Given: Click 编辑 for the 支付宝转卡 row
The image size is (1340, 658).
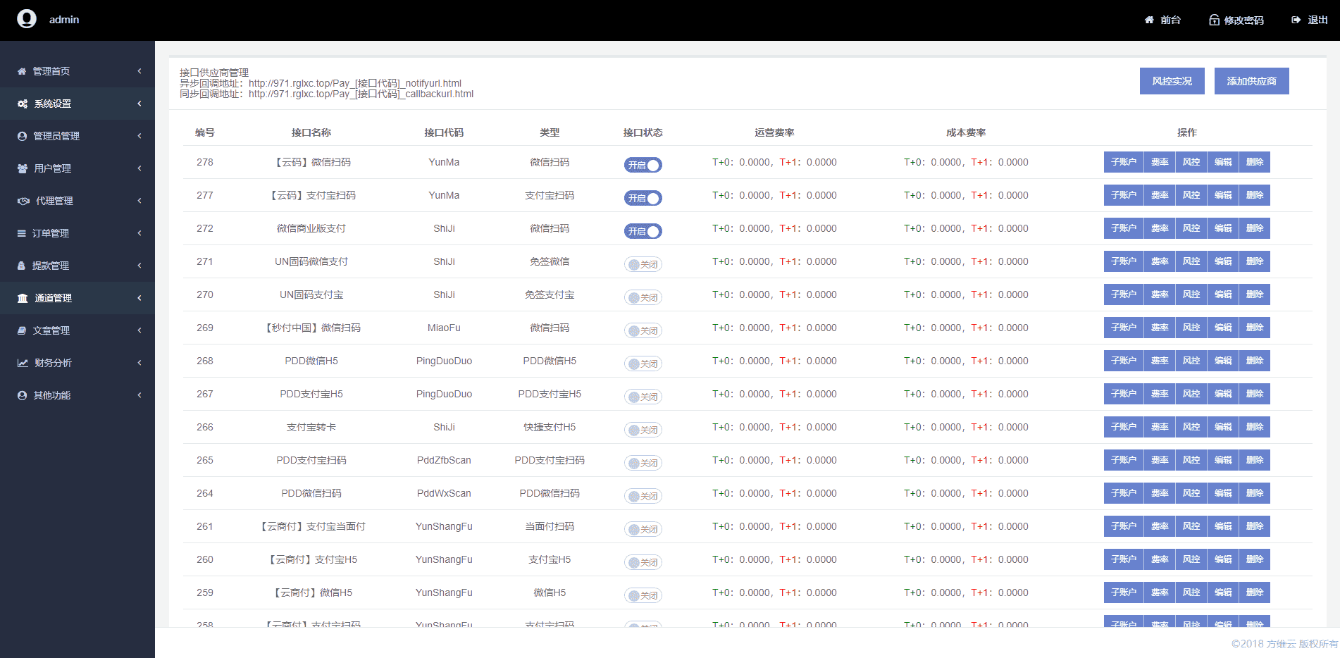Looking at the screenshot, I should [x=1222, y=427].
